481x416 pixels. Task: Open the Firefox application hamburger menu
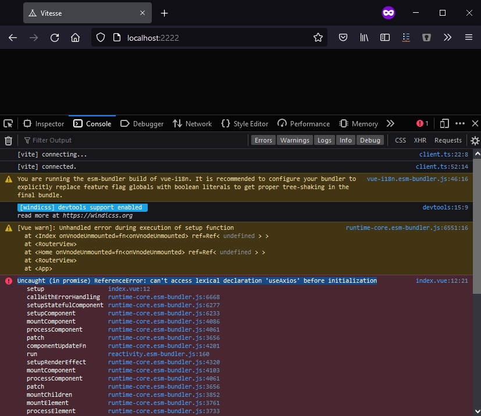point(469,37)
